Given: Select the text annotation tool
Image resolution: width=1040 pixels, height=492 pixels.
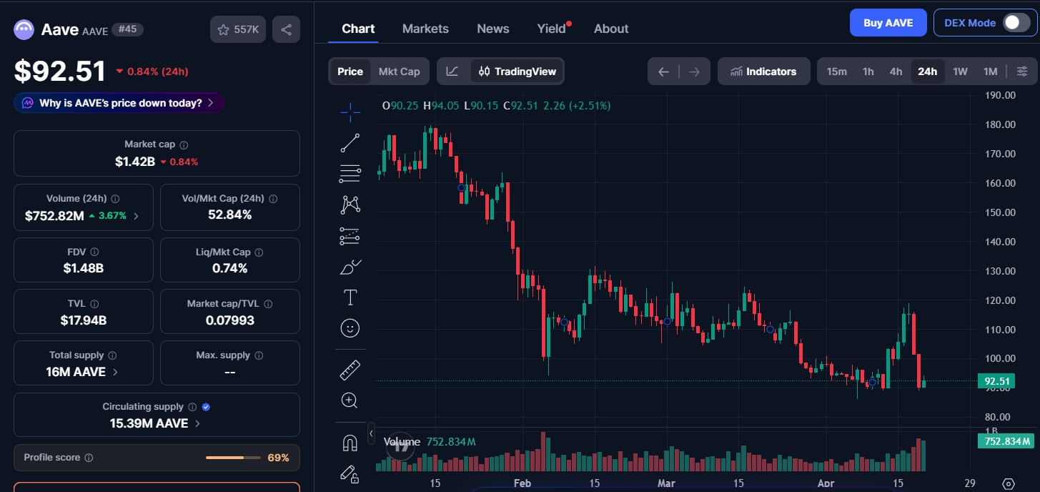Looking at the screenshot, I should [350, 297].
